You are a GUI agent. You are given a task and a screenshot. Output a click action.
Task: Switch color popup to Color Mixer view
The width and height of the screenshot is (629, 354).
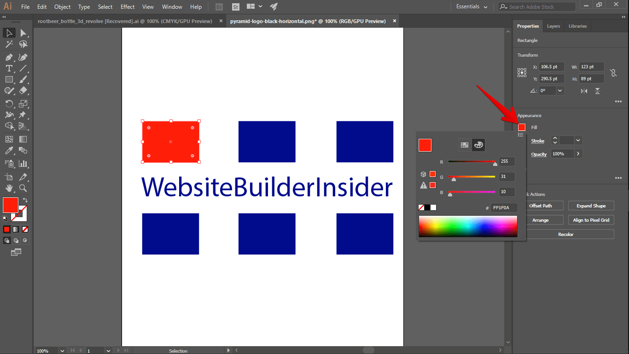[x=478, y=145]
